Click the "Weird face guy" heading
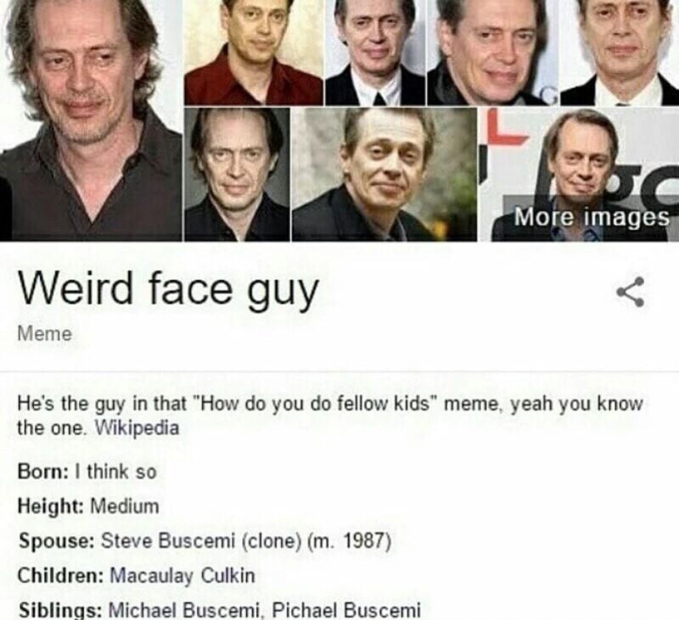The height and width of the screenshot is (620, 679). click(168, 291)
